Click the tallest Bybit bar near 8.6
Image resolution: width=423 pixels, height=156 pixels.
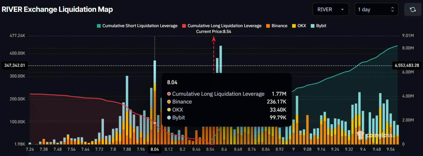click(x=221, y=58)
